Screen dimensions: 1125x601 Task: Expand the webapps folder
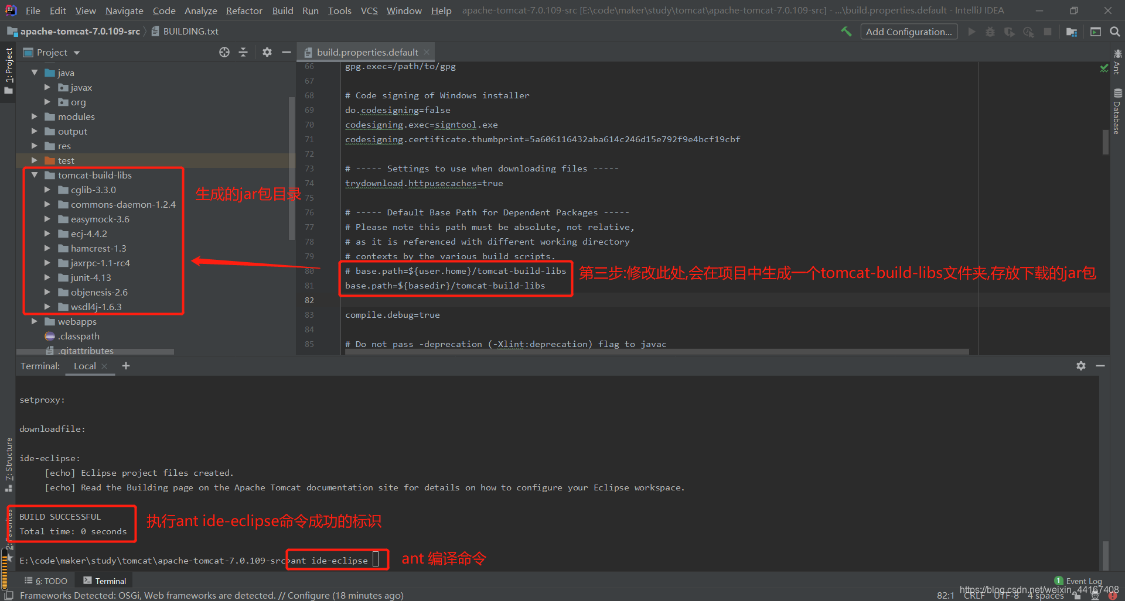35,321
